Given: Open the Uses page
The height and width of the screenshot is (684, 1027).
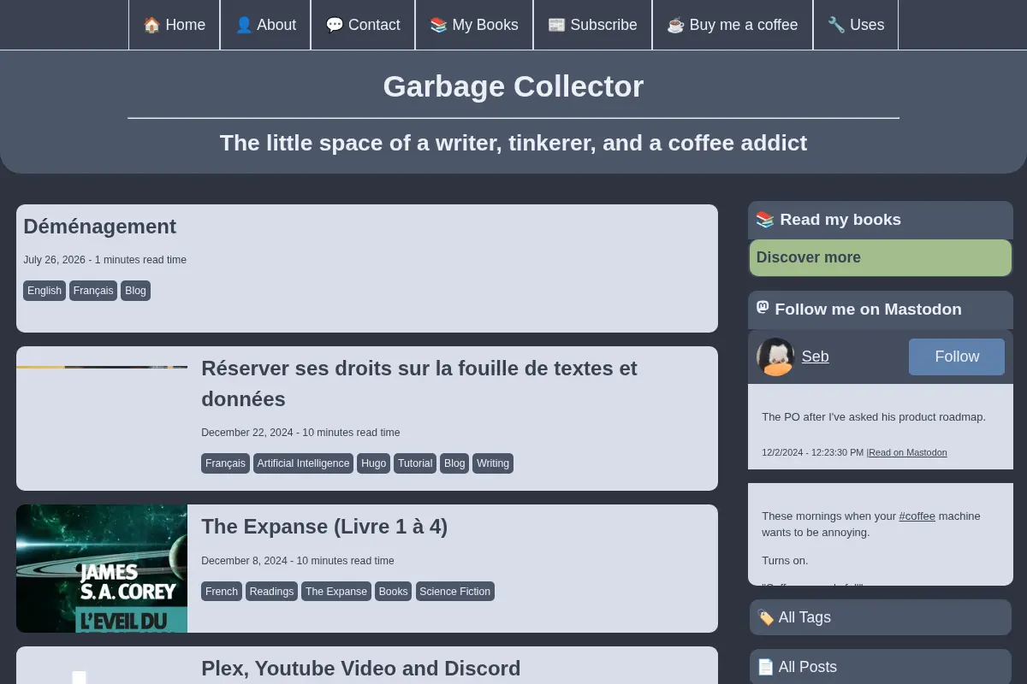Looking at the screenshot, I should tap(856, 25).
